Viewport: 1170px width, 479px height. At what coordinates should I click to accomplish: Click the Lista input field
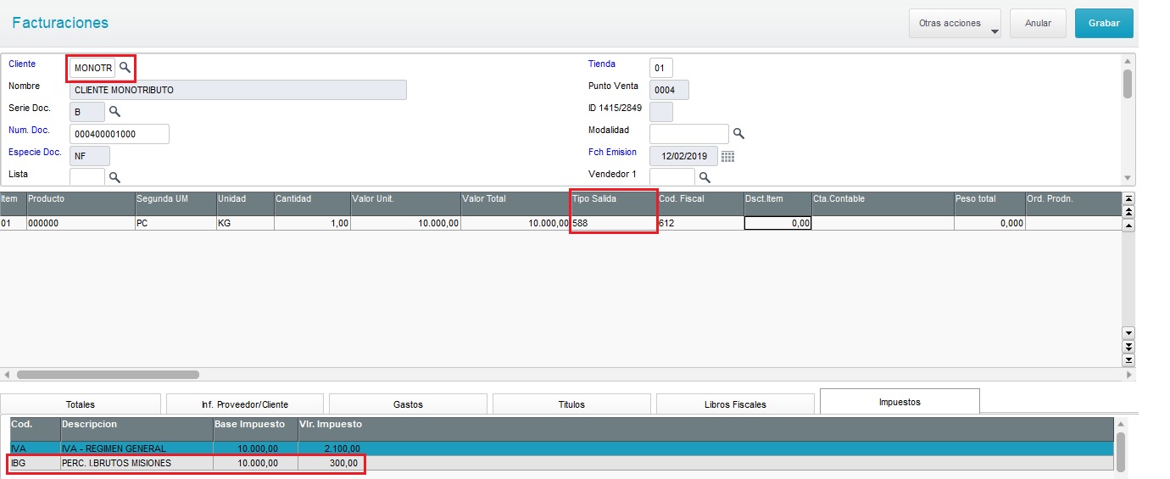pyautogui.click(x=87, y=177)
